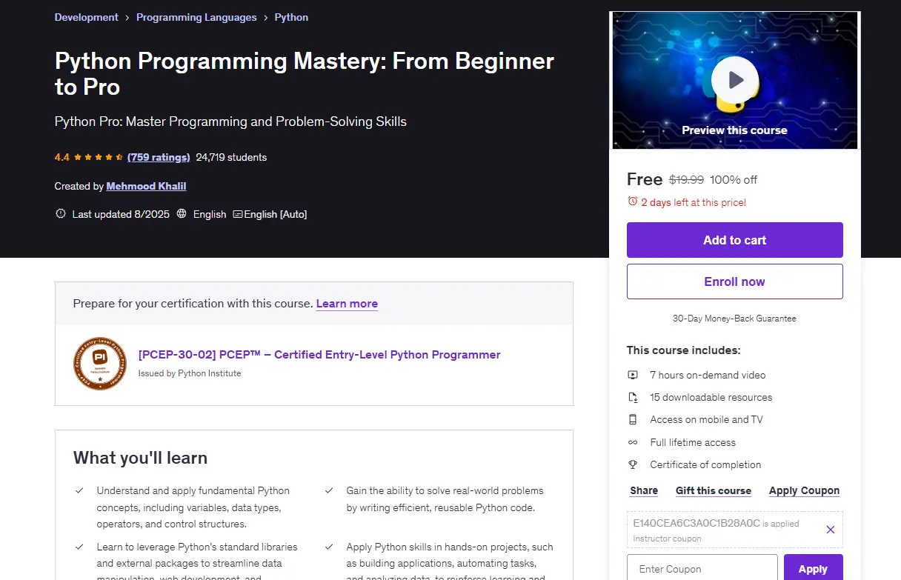
Task: Click the Certificate of completion text
Action: tap(705, 464)
